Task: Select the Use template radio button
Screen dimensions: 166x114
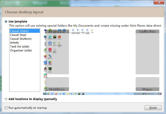Action: click(x=6, y=22)
